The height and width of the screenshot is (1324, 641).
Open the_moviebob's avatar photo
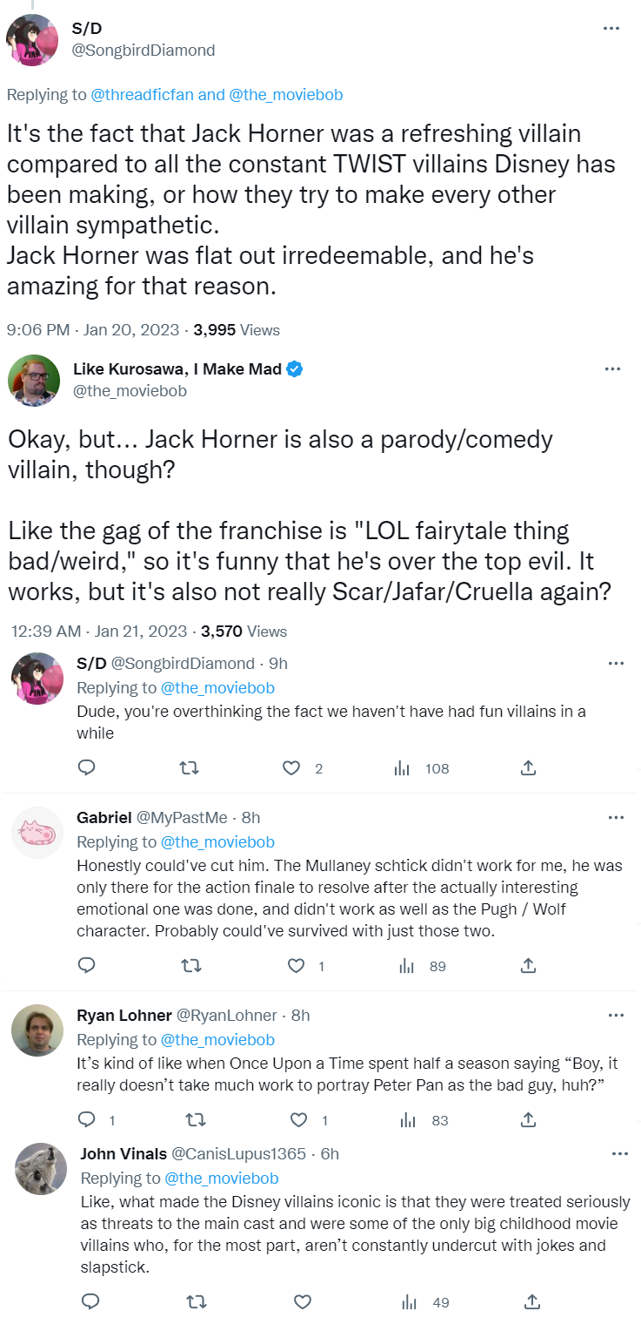tap(34, 381)
